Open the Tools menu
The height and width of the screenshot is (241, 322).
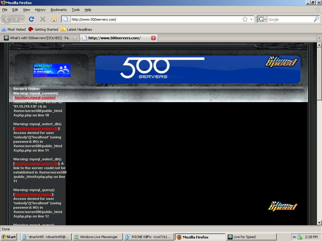click(x=75, y=10)
